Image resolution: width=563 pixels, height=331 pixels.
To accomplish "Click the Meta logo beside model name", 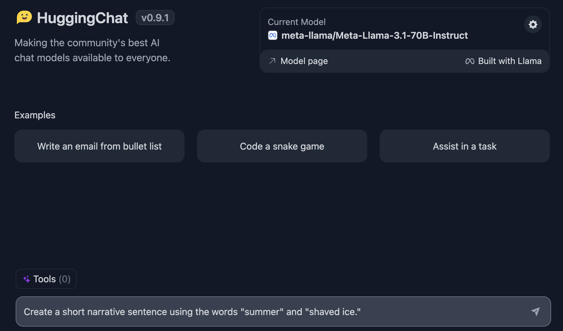I will [x=273, y=35].
